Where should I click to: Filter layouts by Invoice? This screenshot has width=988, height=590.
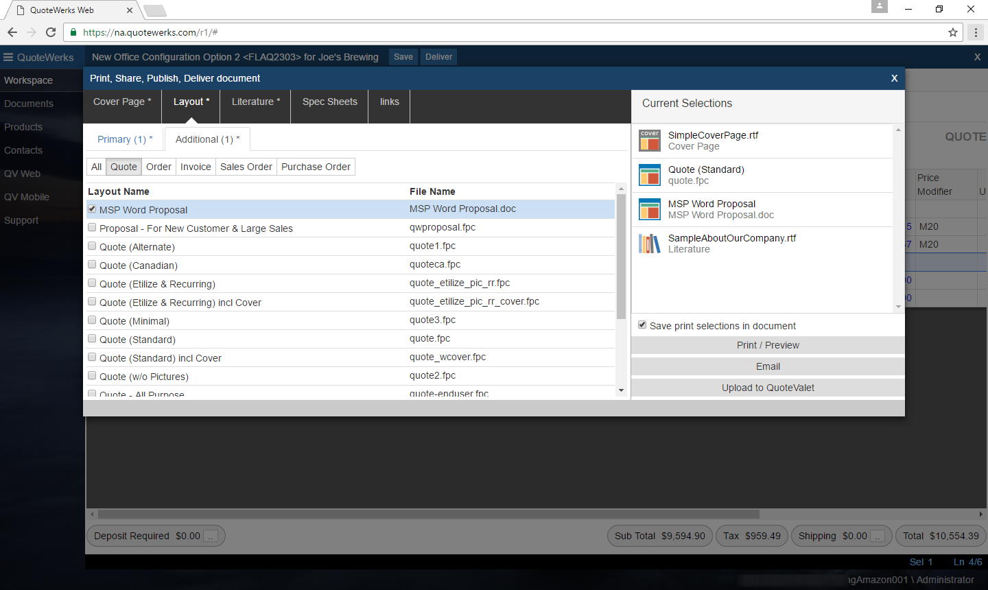196,167
